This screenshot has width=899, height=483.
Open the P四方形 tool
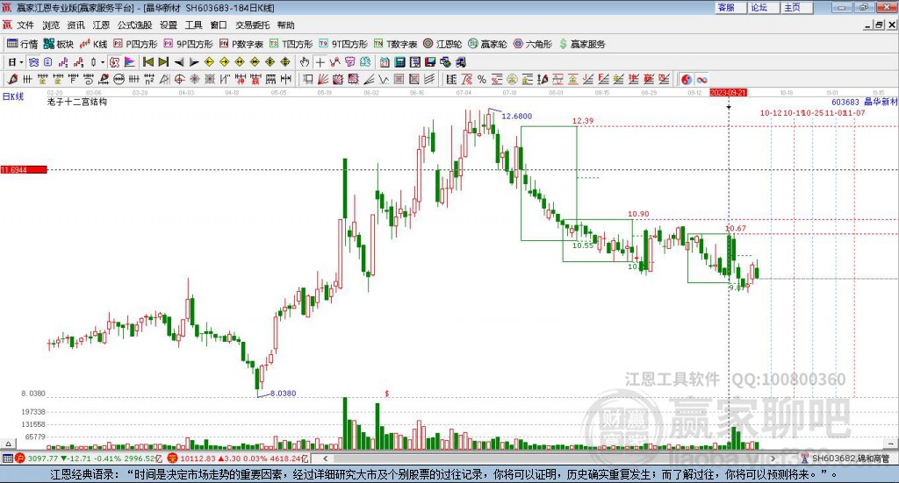click(135, 44)
